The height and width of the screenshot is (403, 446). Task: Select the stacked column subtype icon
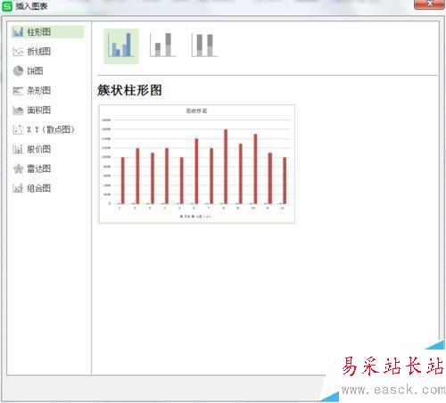click(x=162, y=45)
